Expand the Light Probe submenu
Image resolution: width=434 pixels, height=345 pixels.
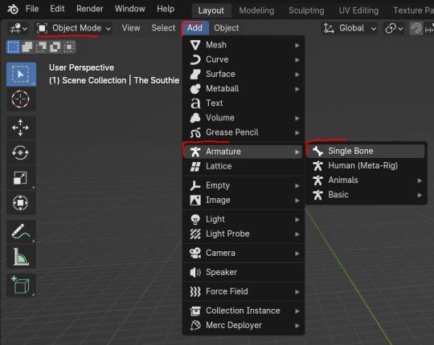(244, 234)
